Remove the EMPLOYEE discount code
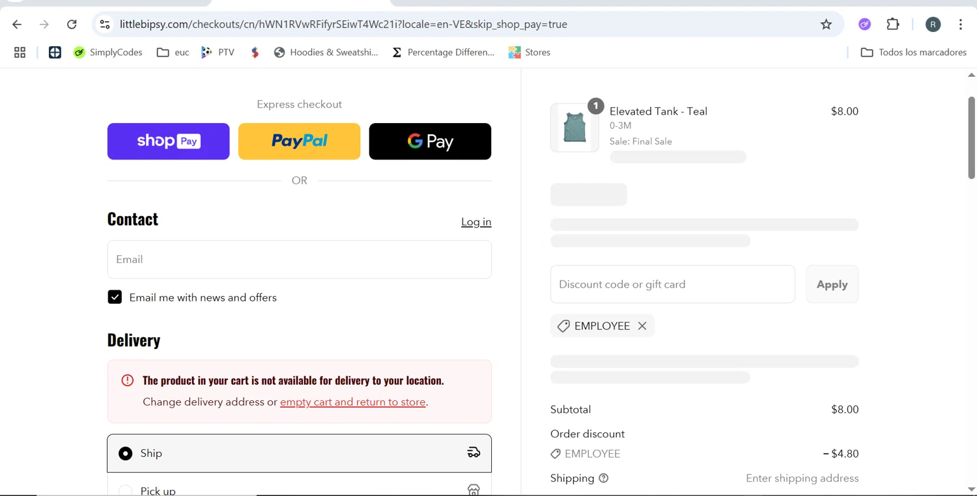This screenshot has height=496, width=977. pyautogui.click(x=642, y=326)
